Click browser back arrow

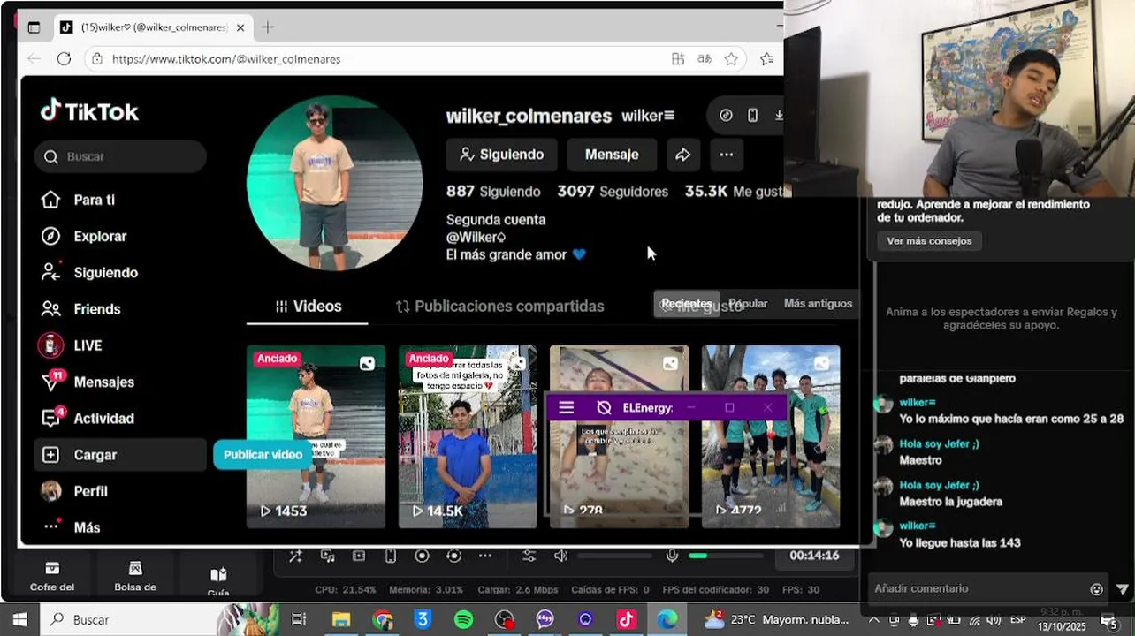click(34, 58)
